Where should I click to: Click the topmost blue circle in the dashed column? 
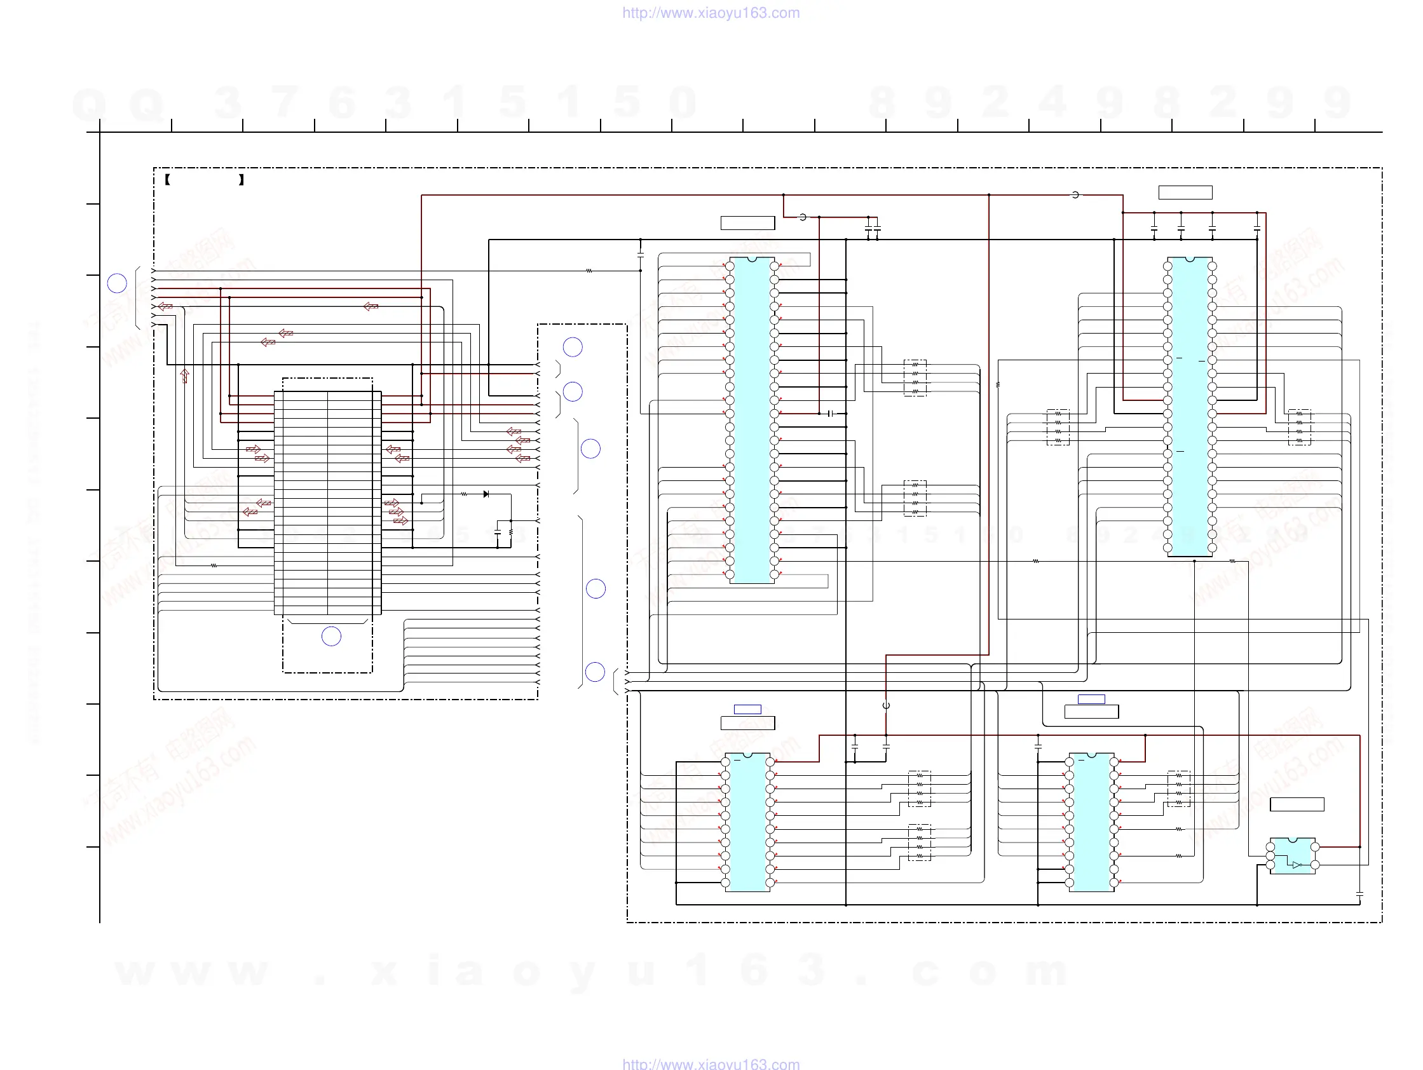[573, 347]
